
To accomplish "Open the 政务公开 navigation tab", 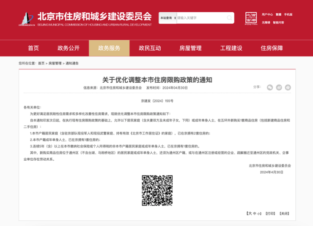I will click(x=69, y=48).
